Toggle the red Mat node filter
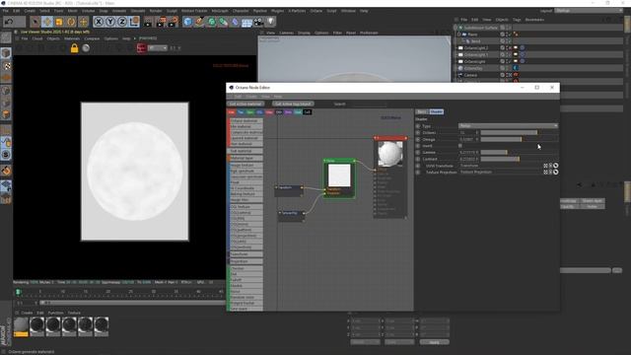 coord(232,111)
